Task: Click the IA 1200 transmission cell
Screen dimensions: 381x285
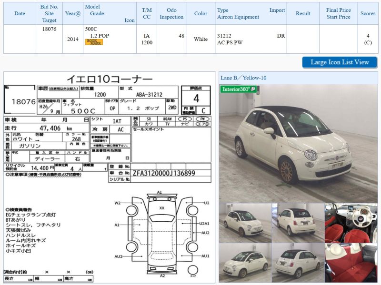Action: click(147, 39)
